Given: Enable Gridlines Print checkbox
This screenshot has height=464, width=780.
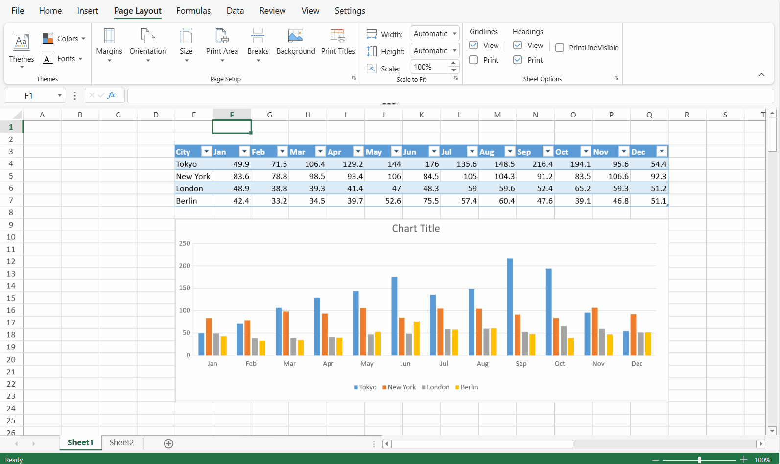Looking at the screenshot, I should [x=473, y=60].
